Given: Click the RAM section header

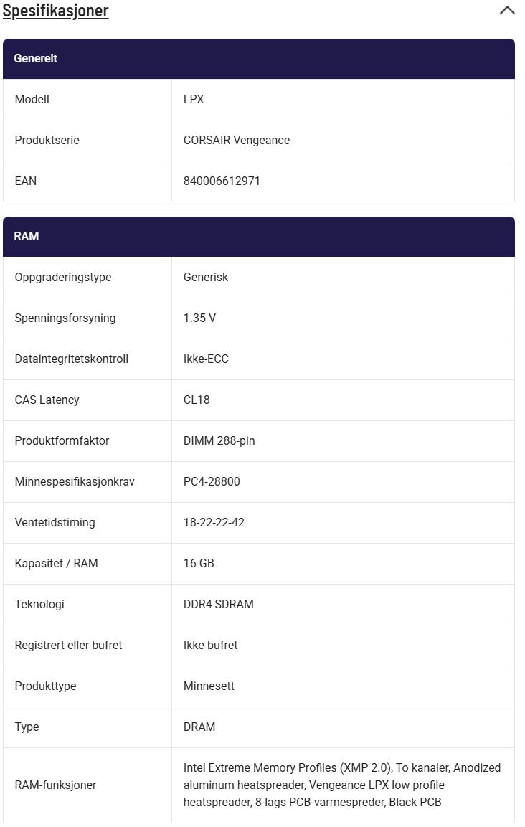Looking at the screenshot, I should point(27,236).
